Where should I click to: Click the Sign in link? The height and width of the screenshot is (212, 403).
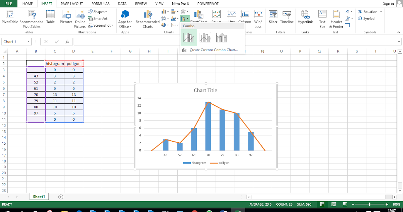pos(388,4)
